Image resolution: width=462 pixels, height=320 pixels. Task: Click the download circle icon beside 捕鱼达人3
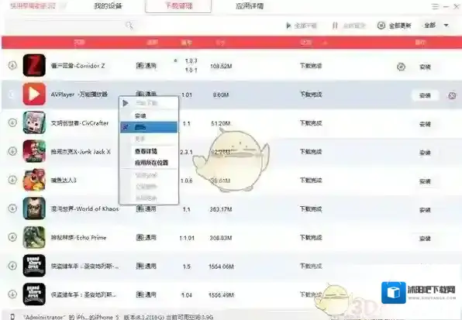tap(12, 180)
